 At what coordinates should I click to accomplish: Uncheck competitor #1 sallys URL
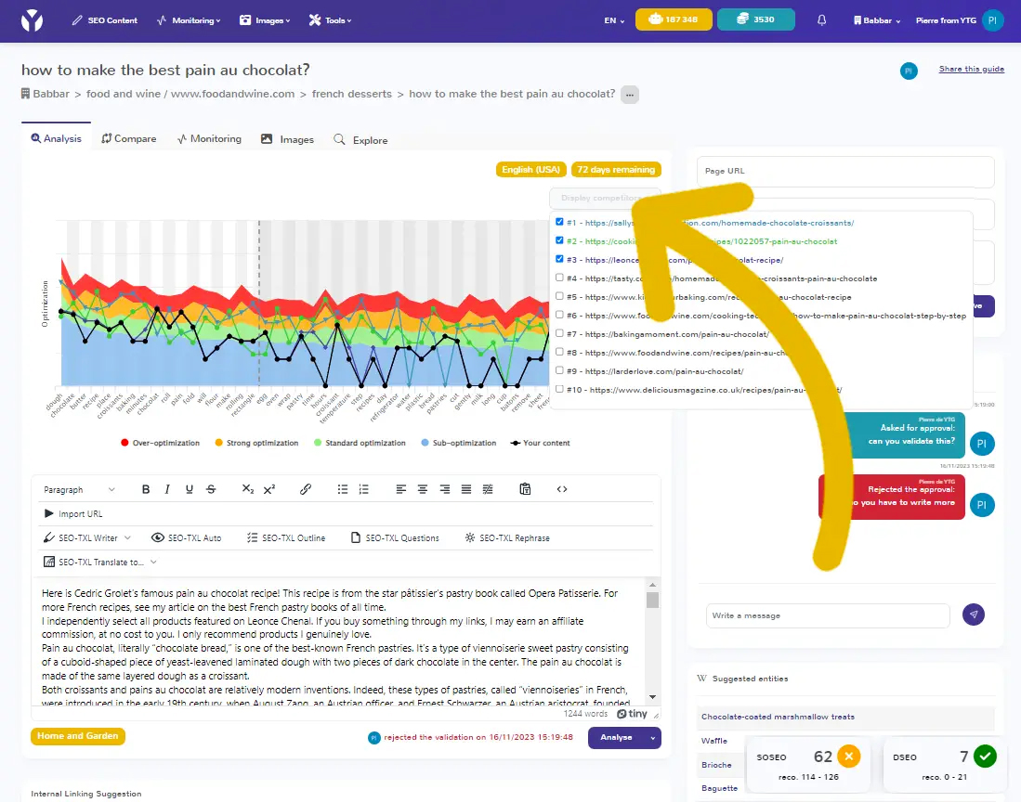(559, 222)
